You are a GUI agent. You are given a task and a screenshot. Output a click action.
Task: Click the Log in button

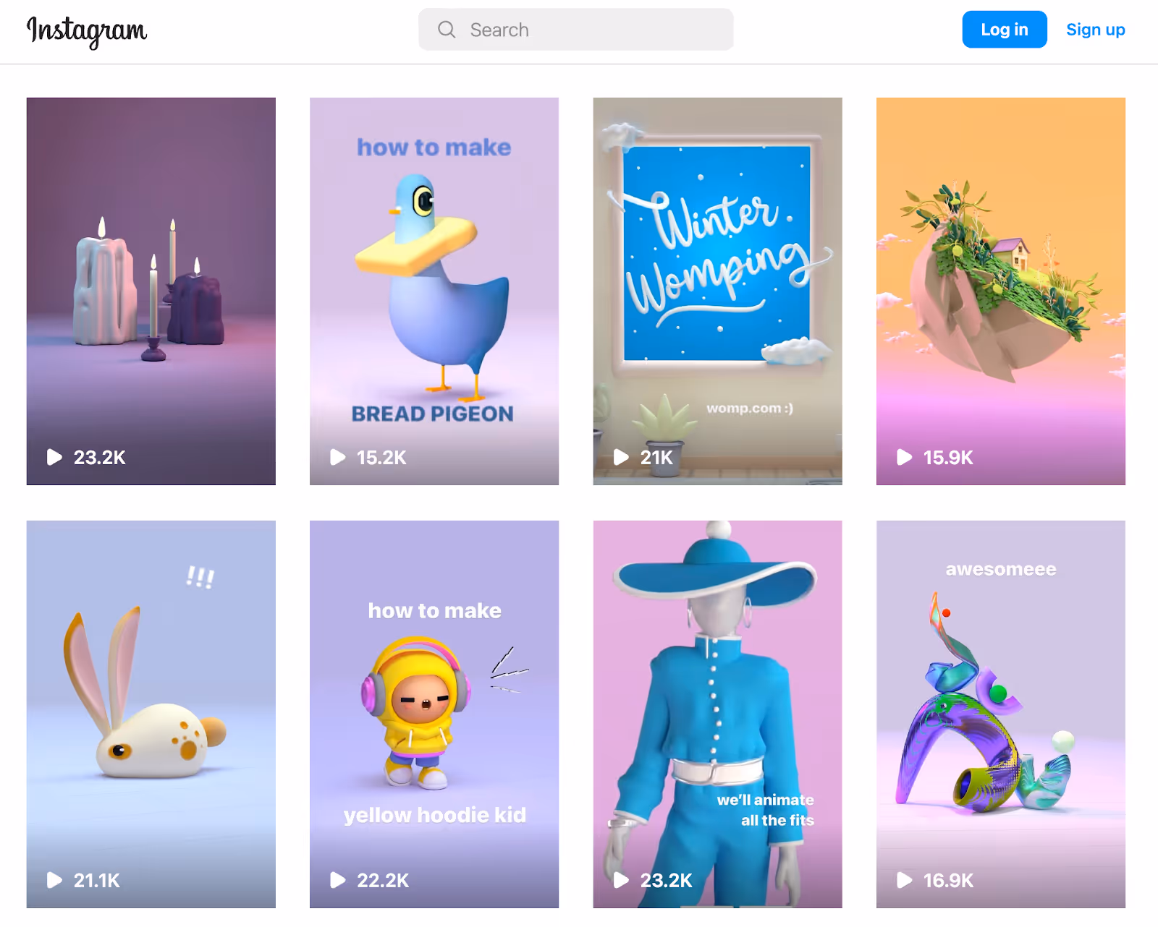pyautogui.click(x=1005, y=30)
